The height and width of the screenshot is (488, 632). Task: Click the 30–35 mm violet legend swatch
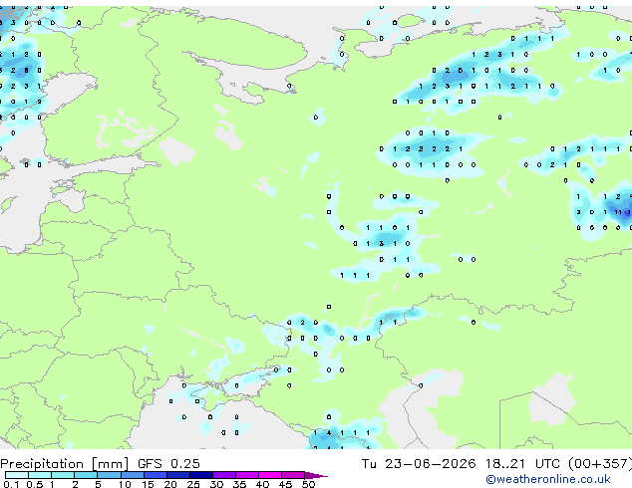tap(224, 475)
